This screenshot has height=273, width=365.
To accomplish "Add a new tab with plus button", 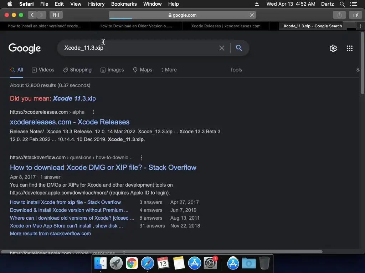I will pyautogui.click(x=360, y=26).
